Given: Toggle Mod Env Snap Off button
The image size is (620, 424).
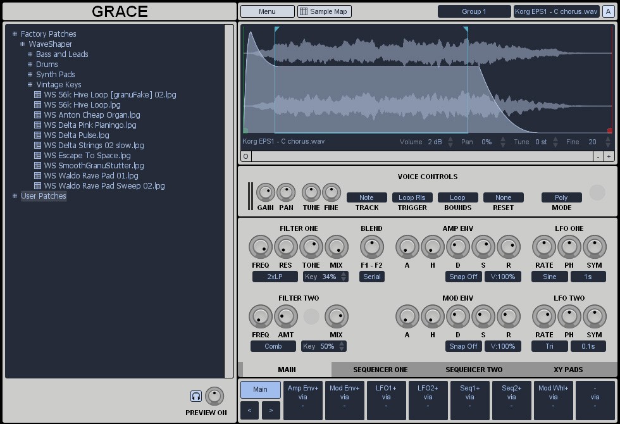Looking at the screenshot, I should point(463,346).
